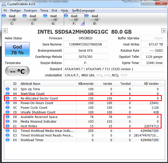The image size is (168, 163).
Task: Open the Språk(Language) menu
Action: (83, 11)
